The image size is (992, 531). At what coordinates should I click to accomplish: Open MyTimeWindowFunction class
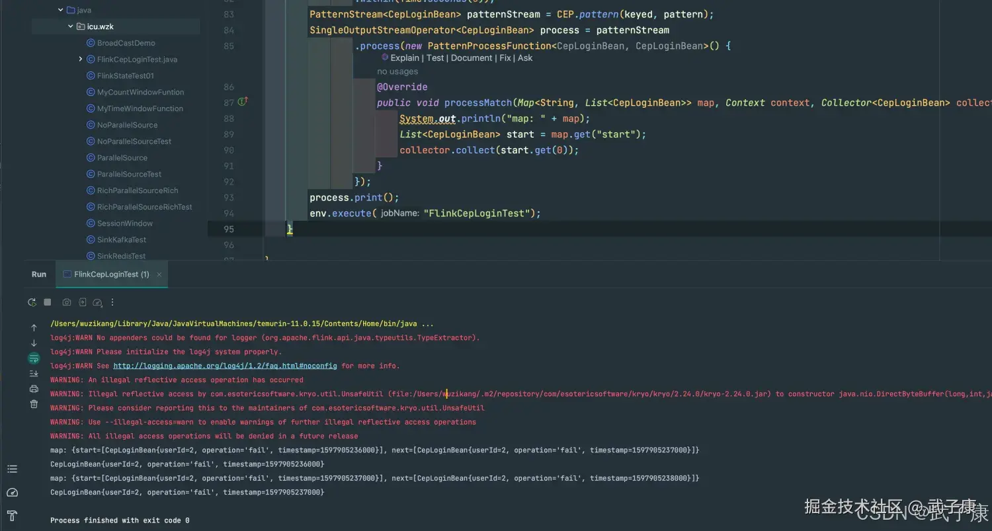[x=140, y=108]
